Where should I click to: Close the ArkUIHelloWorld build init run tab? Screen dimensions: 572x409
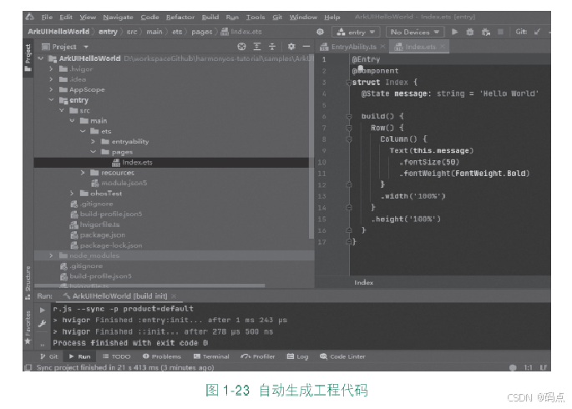174,296
